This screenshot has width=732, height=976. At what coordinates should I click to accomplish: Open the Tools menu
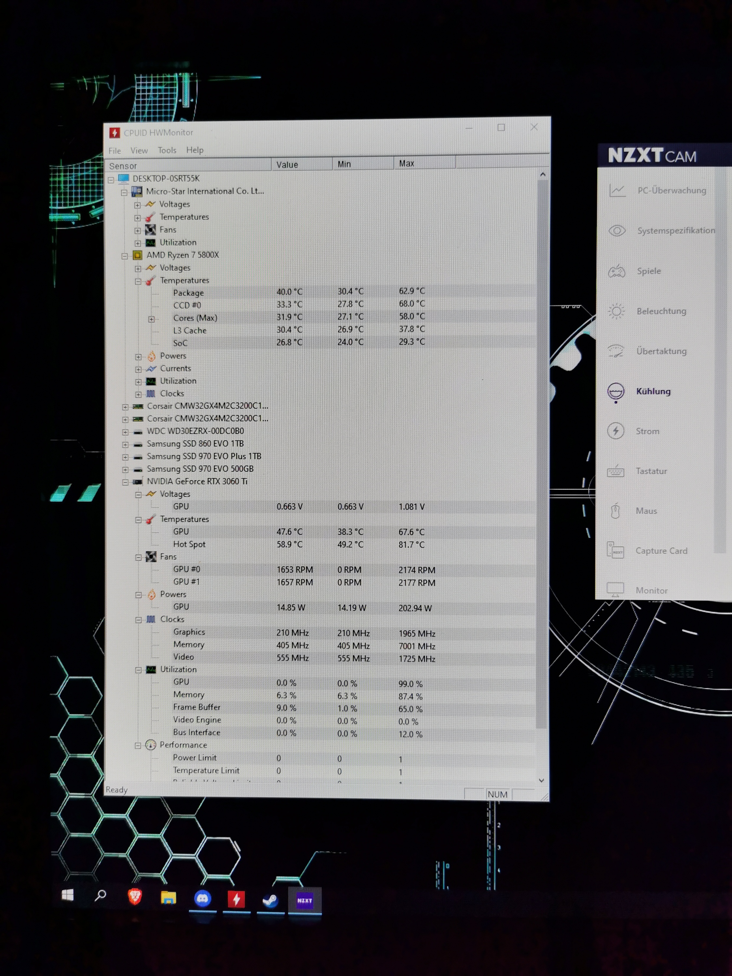[x=167, y=150]
